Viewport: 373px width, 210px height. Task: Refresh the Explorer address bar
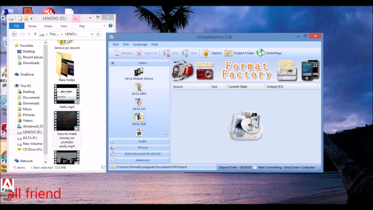click(x=98, y=34)
